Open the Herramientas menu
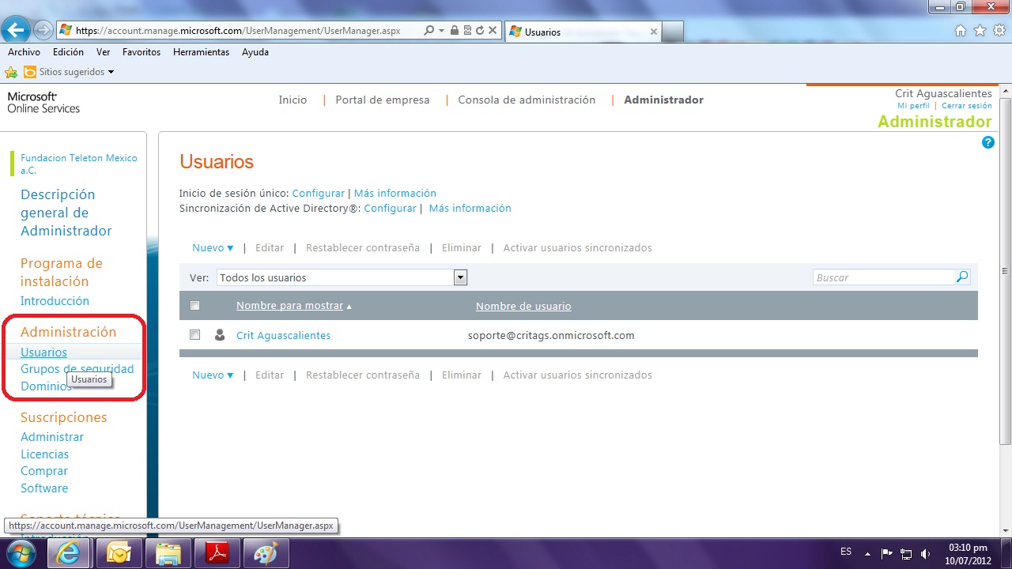 tap(201, 52)
